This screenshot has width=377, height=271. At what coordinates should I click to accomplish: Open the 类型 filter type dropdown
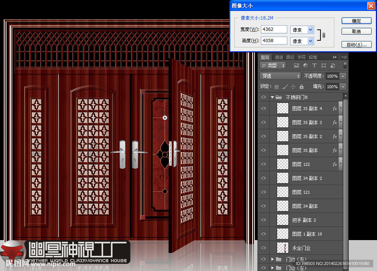(x=273, y=66)
